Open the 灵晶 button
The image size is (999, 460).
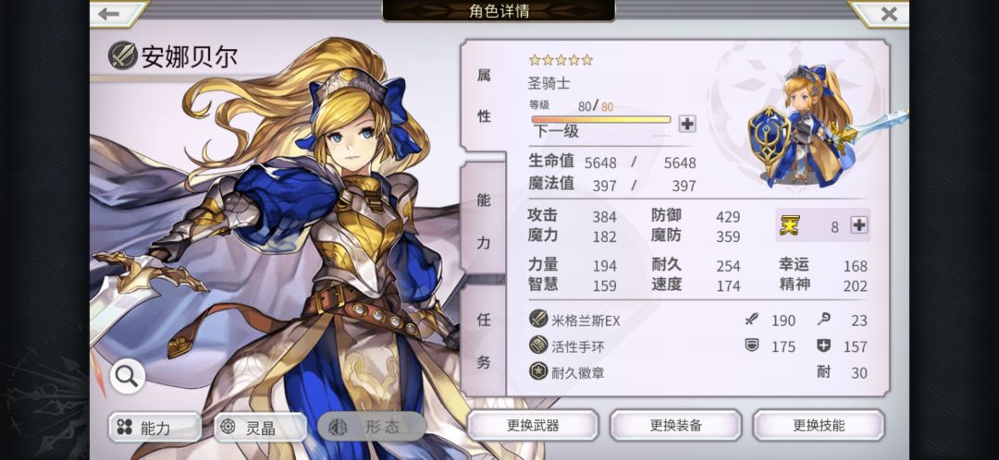coord(260,427)
